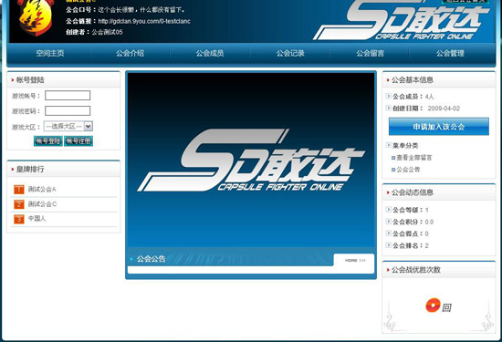The width and height of the screenshot is (502, 342).
Task: Focus the 游戏帐号 input field
Action: 68,96
